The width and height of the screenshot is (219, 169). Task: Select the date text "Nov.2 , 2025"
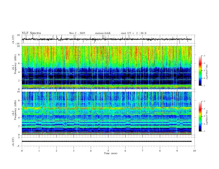[77, 33]
